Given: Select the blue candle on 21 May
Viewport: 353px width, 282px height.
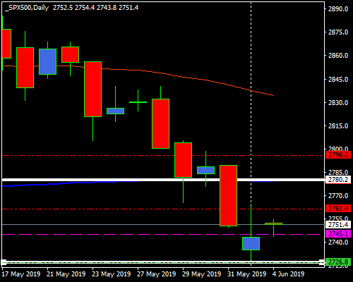Looking at the screenshot, I should click(47, 62).
